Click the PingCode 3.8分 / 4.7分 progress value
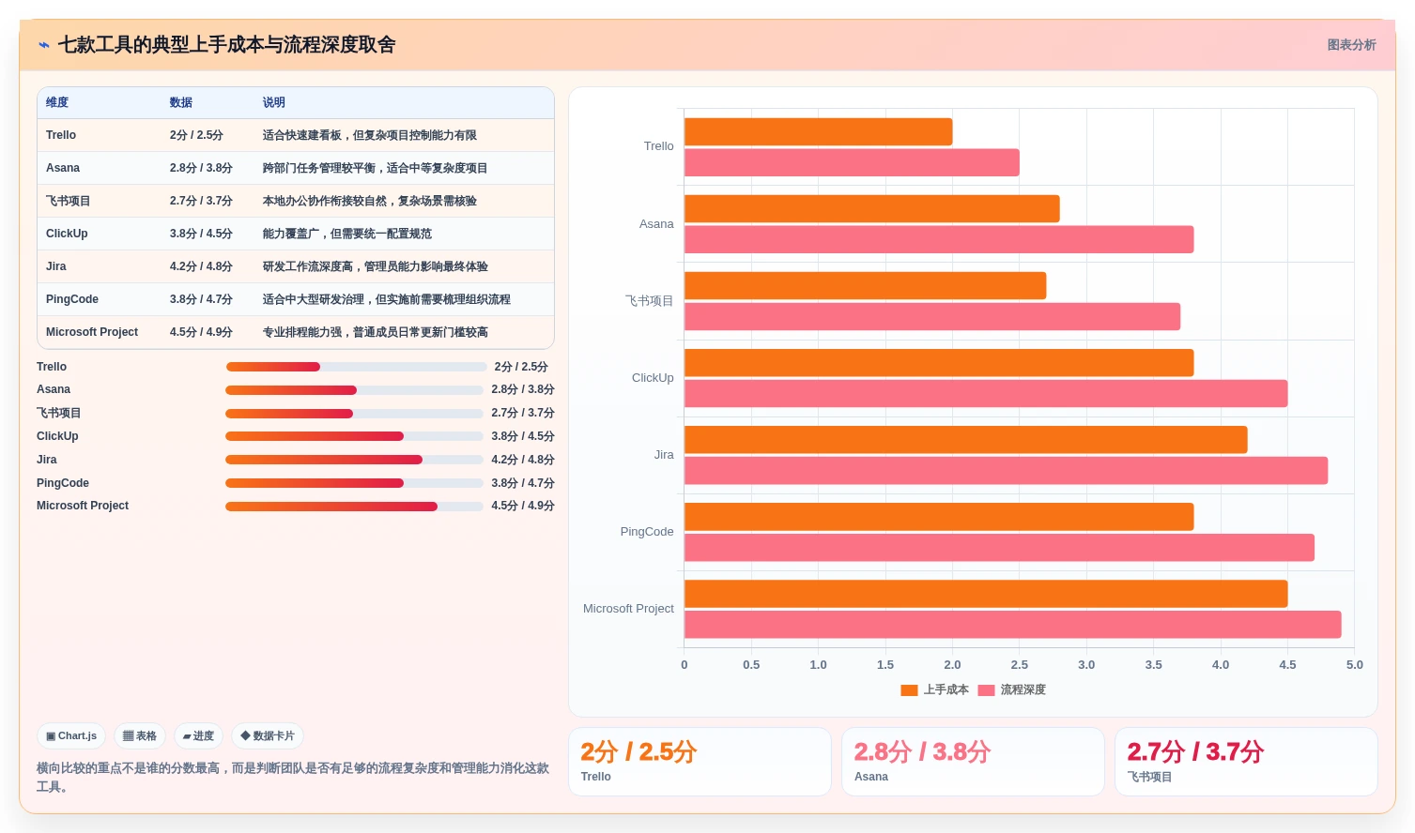The image size is (1415, 833). [523, 483]
